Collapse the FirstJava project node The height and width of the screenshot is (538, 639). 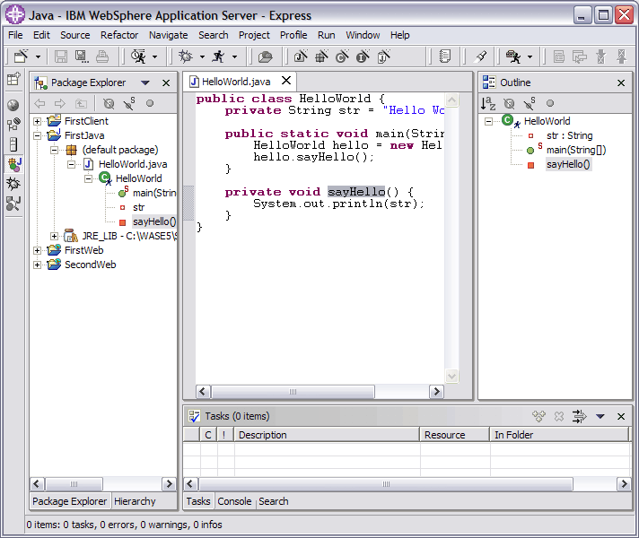[x=37, y=135]
